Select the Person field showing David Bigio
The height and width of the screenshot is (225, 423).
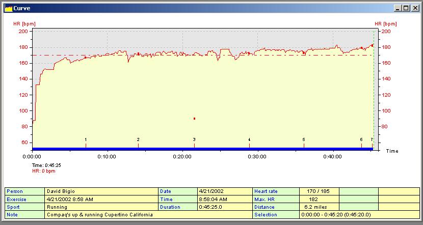pyautogui.click(x=101, y=191)
